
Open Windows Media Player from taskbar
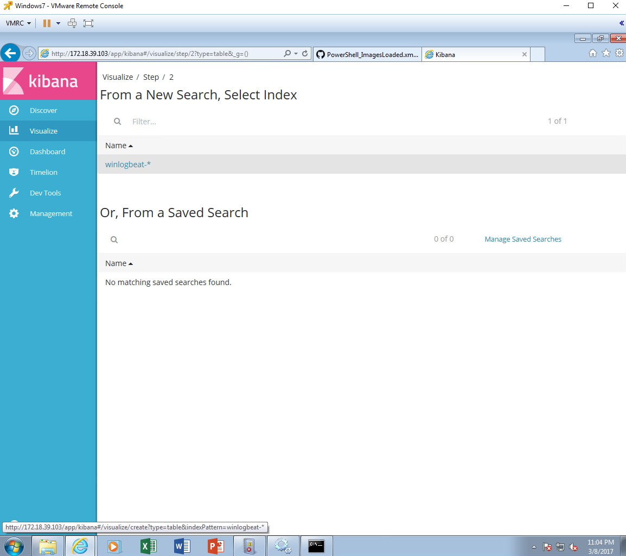pyautogui.click(x=114, y=546)
